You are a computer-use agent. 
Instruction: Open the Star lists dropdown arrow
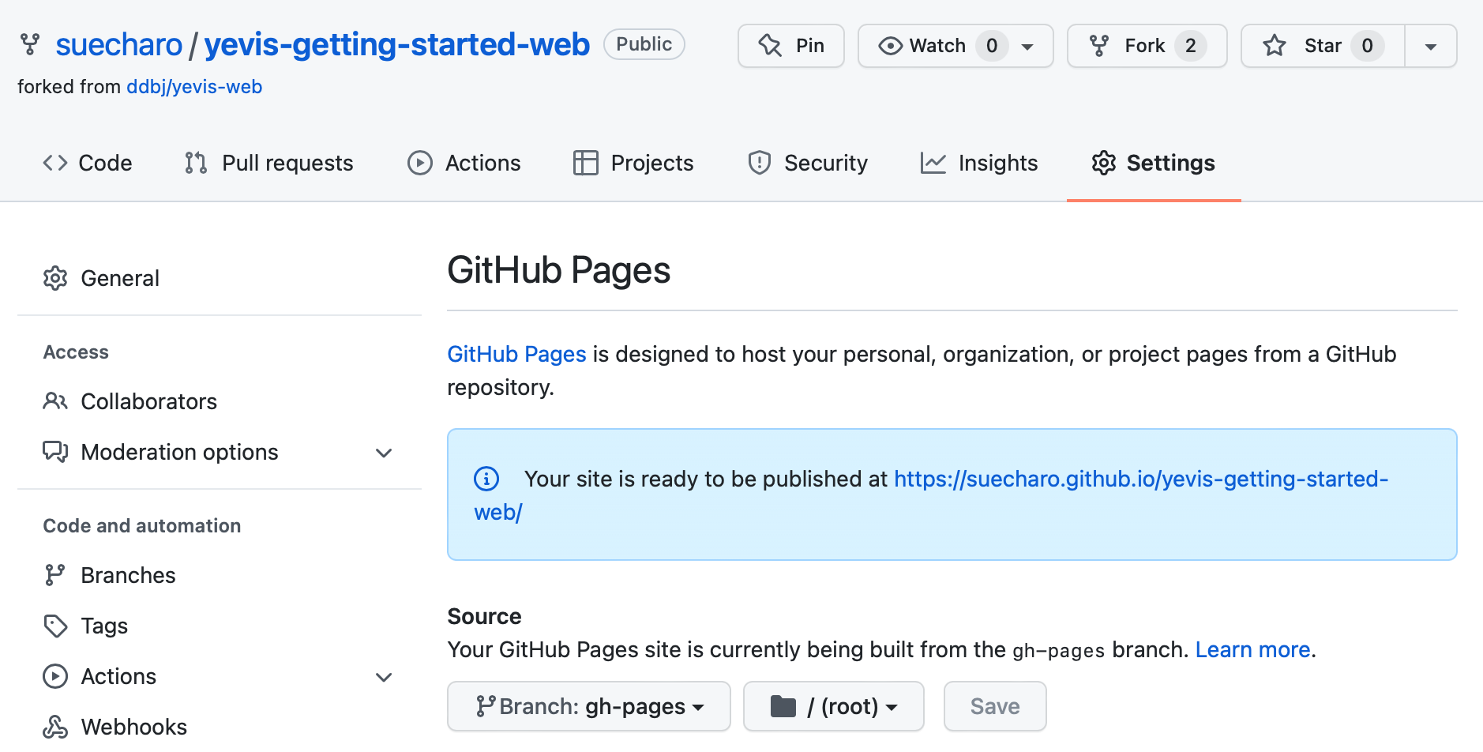click(1430, 47)
